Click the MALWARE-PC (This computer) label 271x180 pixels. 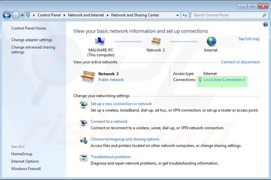click(101, 52)
